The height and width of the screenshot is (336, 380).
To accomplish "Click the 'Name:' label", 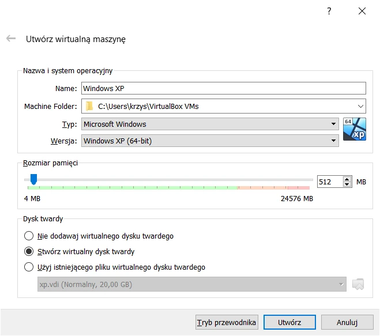I will [x=66, y=88].
